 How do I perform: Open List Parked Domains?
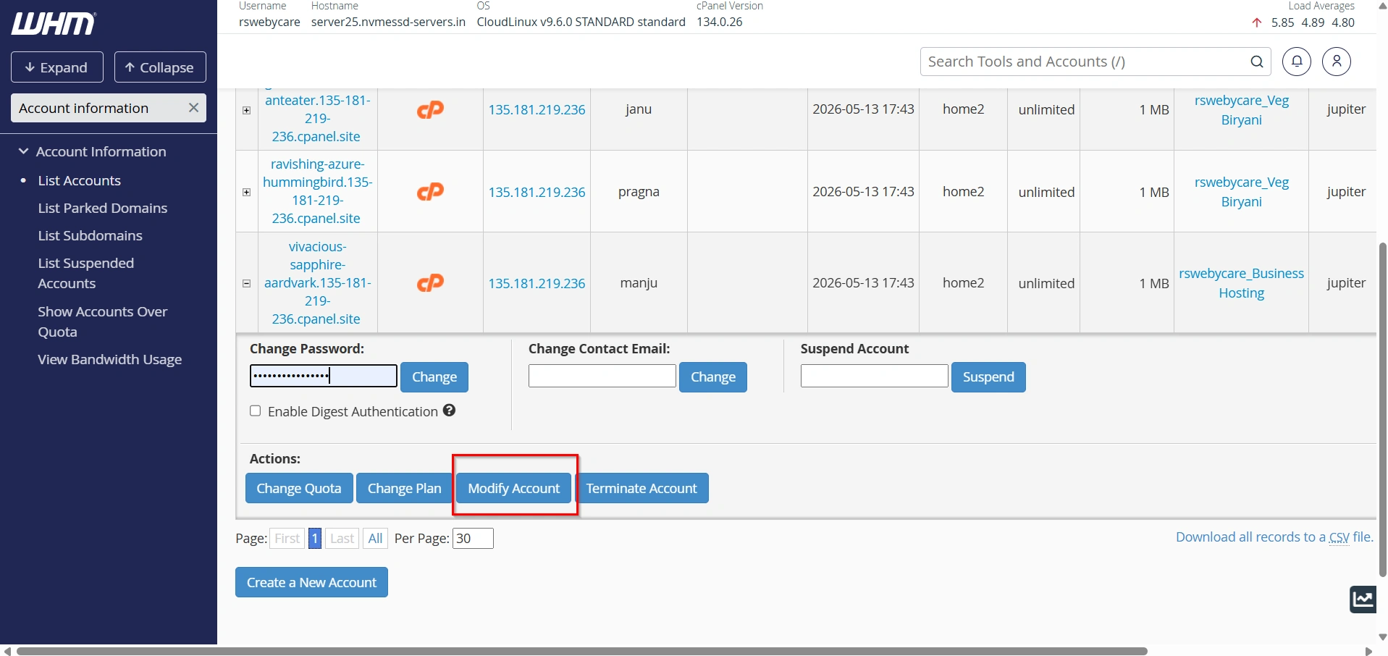tap(103, 208)
